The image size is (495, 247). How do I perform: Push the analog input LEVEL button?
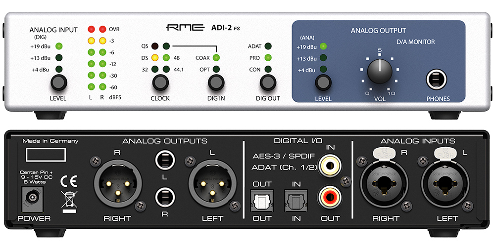click(x=59, y=83)
